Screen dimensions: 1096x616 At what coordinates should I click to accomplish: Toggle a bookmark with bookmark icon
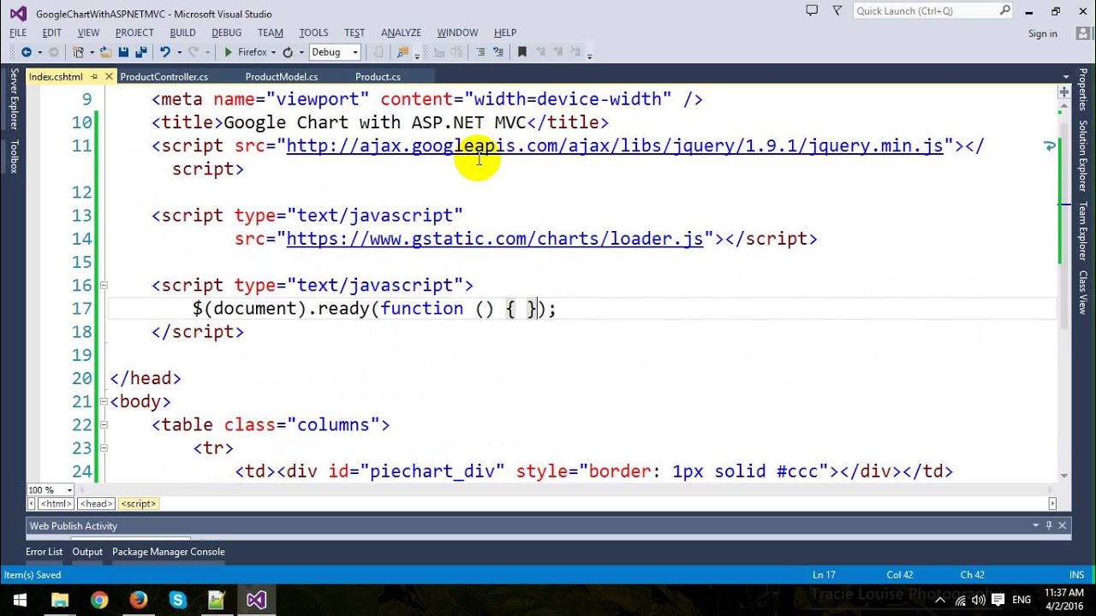point(522,52)
